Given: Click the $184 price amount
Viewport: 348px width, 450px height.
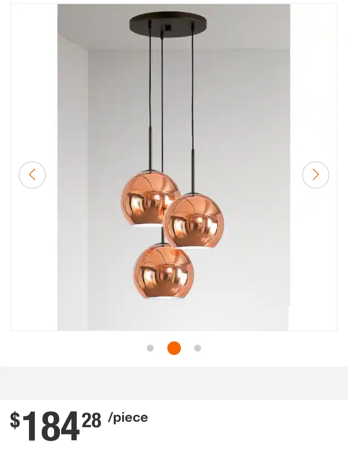Looking at the screenshot, I should click(51, 425).
